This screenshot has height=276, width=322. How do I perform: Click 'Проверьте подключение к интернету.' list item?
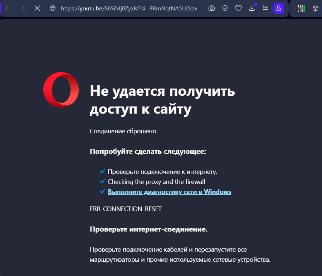162,172
